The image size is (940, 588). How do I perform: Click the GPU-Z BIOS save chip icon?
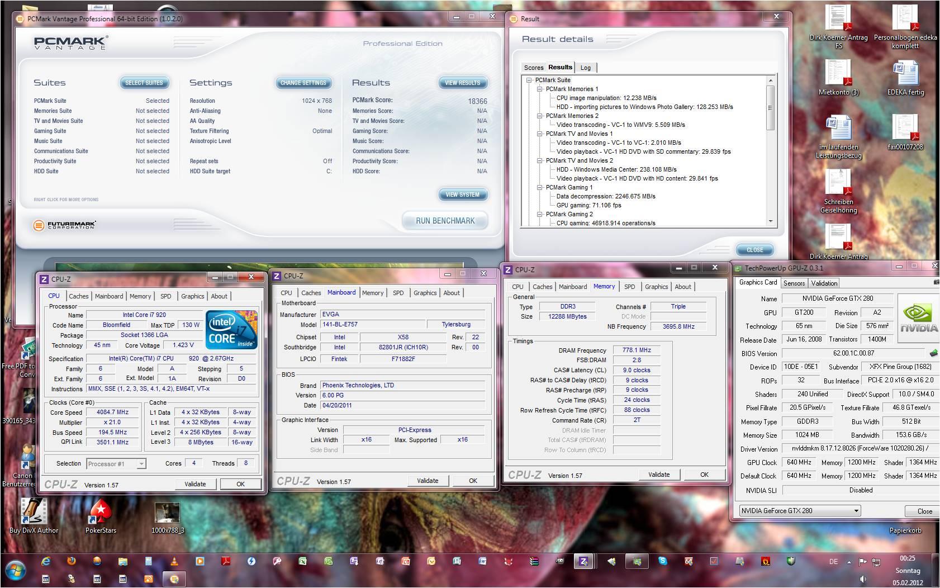click(933, 353)
